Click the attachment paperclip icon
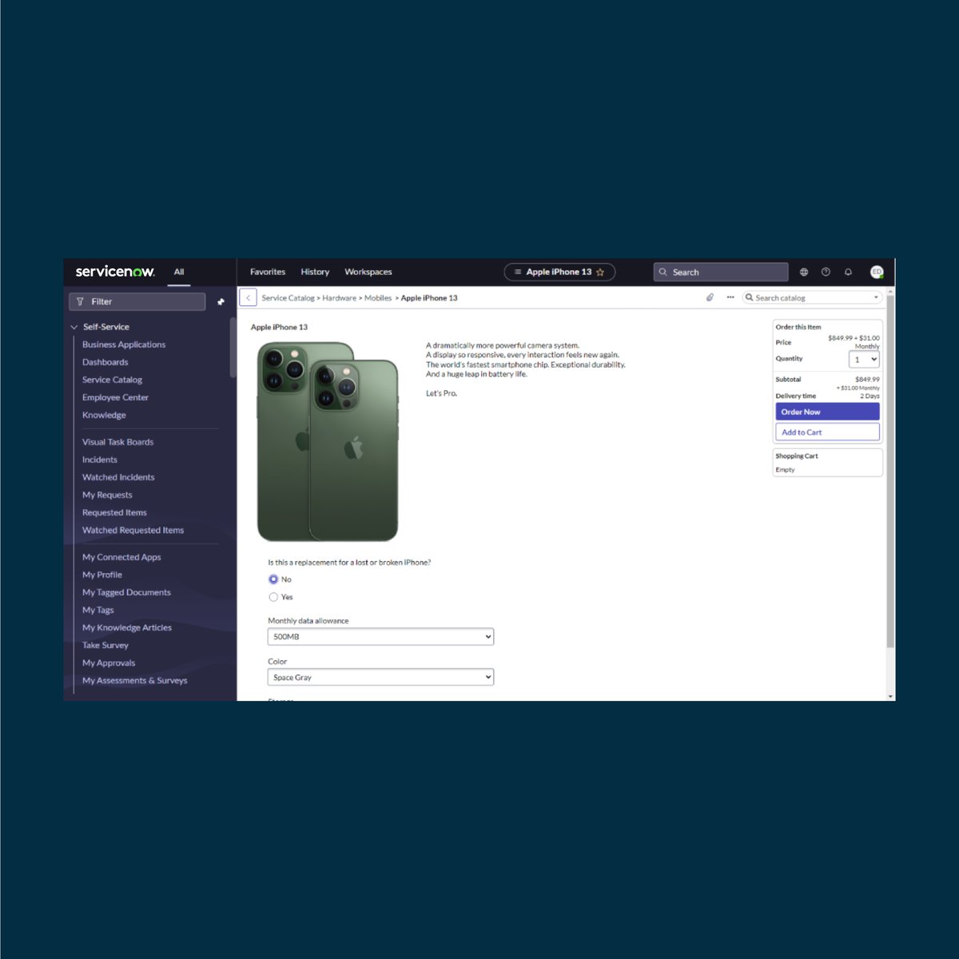The image size is (959, 959). [x=710, y=297]
